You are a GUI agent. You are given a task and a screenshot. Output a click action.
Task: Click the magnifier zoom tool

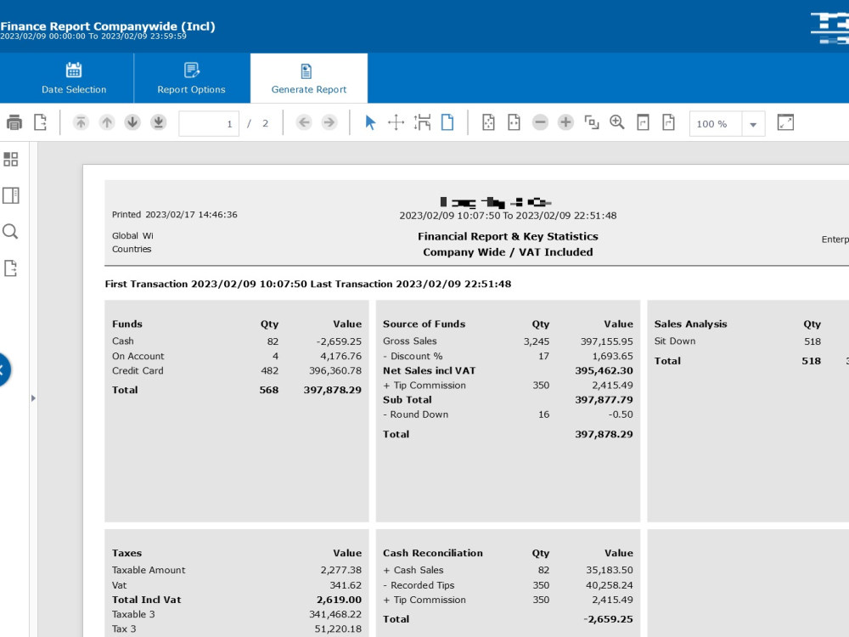click(x=617, y=123)
